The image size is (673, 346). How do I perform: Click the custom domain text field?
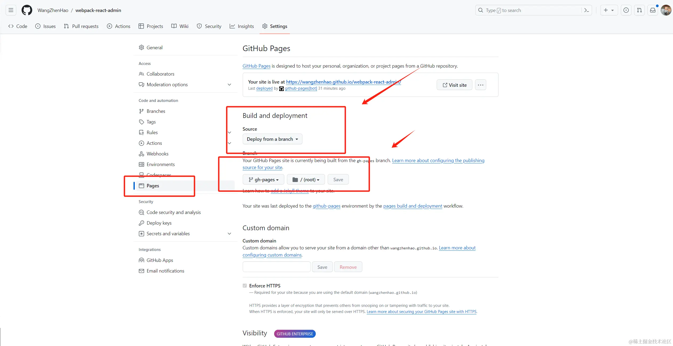[x=276, y=267]
